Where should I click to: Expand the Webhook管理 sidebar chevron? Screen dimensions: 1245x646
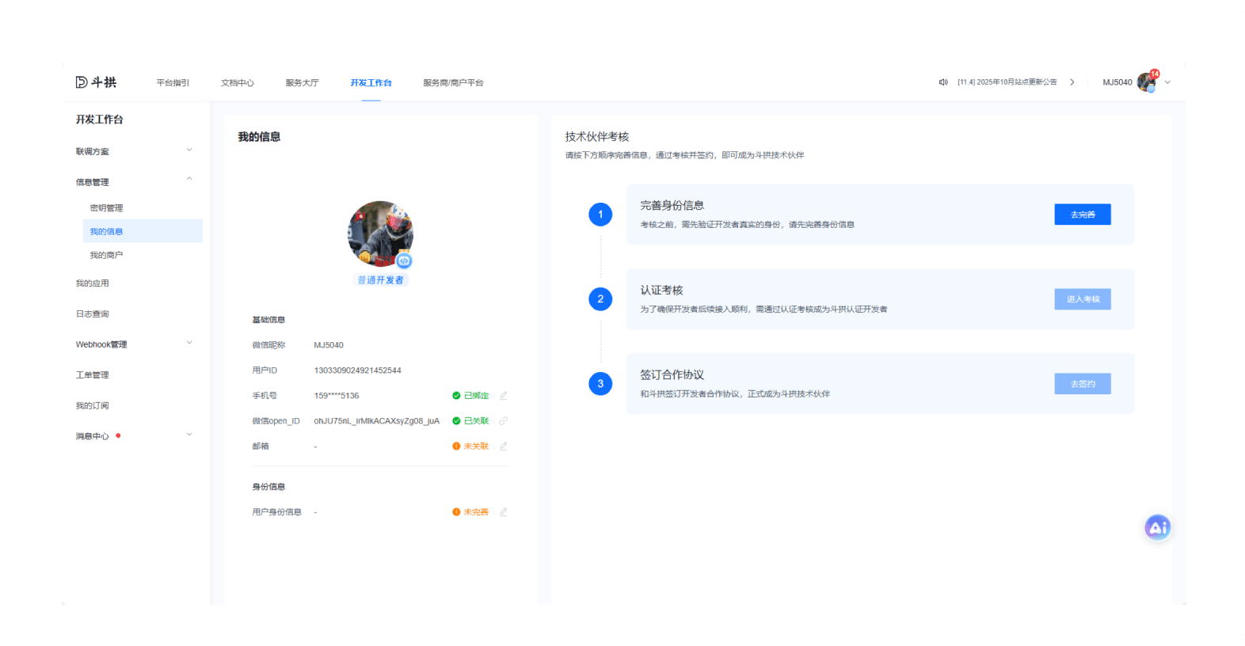[x=189, y=343]
